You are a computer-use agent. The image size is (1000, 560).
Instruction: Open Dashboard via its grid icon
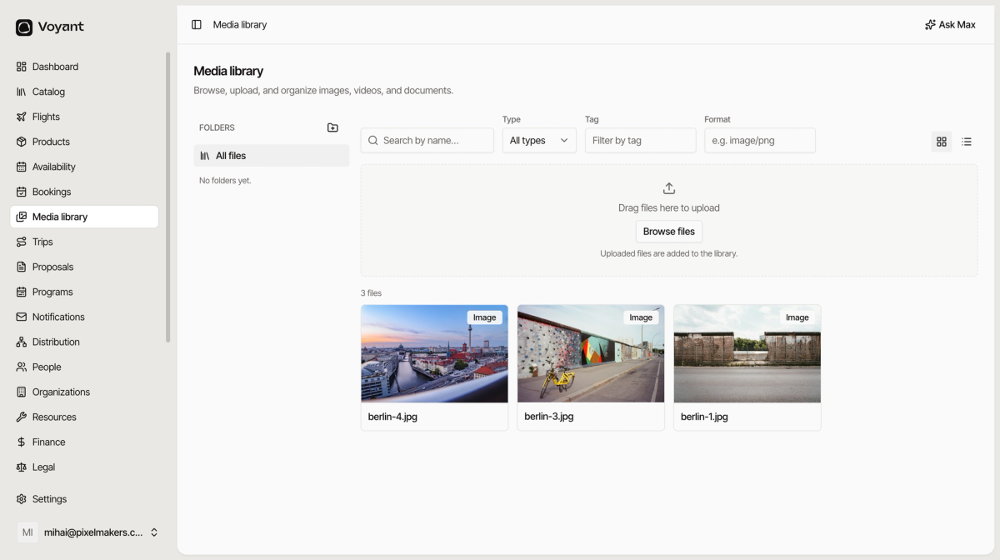pos(22,67)
